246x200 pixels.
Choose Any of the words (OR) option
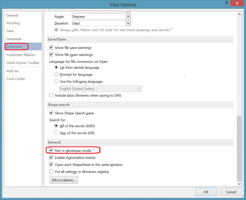pos(57,133)
